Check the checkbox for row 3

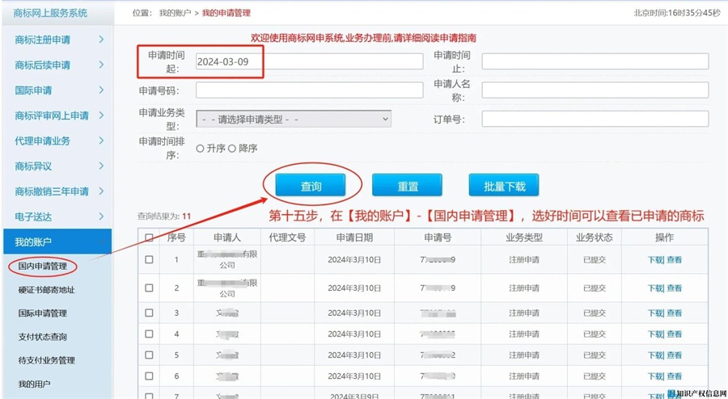coord(149,313)
